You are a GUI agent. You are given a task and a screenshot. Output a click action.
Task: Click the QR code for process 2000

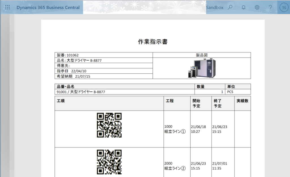[x=109, y=162]
